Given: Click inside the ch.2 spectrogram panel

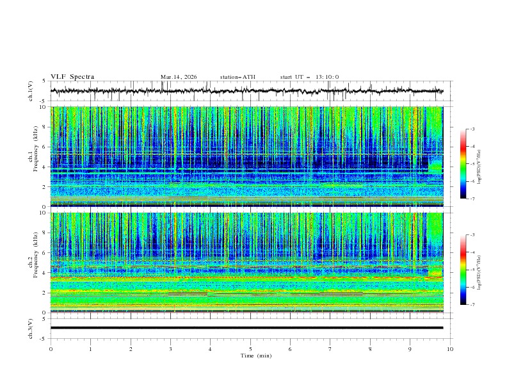Looking at the screenshot, I should [x=246, y=263].
